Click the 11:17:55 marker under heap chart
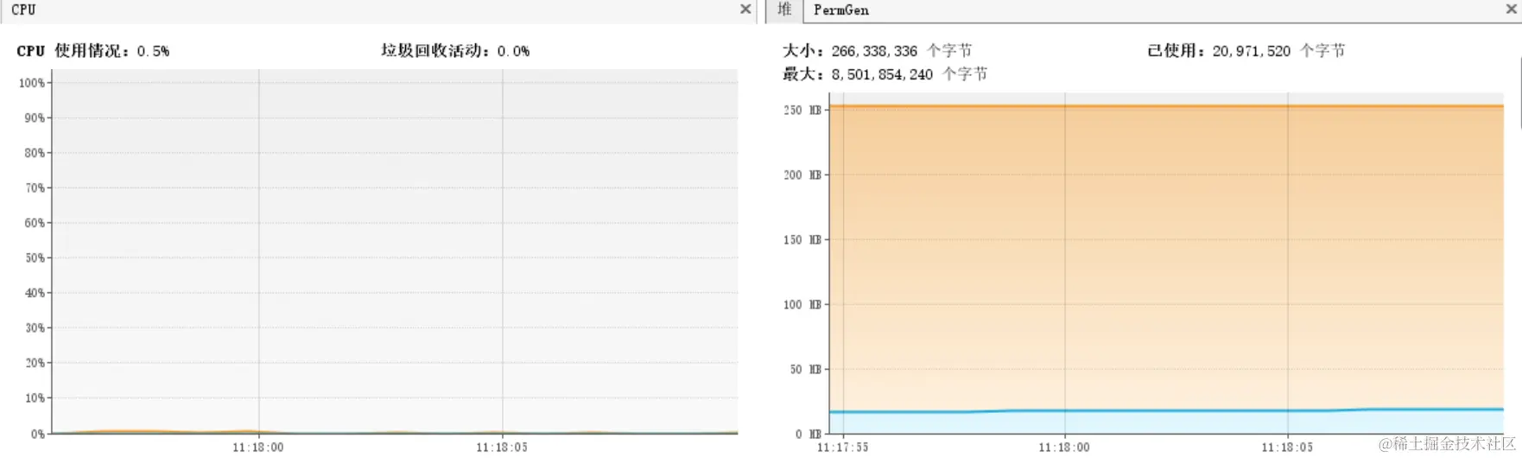 point(842,447)
